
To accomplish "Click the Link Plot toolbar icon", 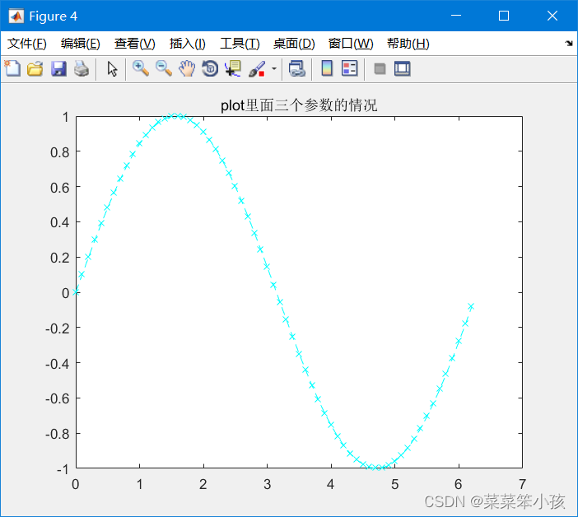I will 296,68.
